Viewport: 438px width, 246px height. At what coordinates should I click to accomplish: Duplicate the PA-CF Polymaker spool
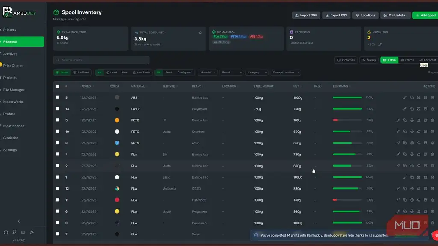[x=412, y=109]
